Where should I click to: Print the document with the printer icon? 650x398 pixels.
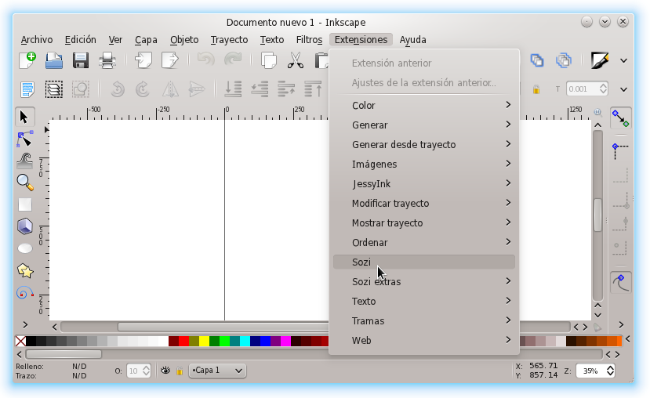point(107,60)
